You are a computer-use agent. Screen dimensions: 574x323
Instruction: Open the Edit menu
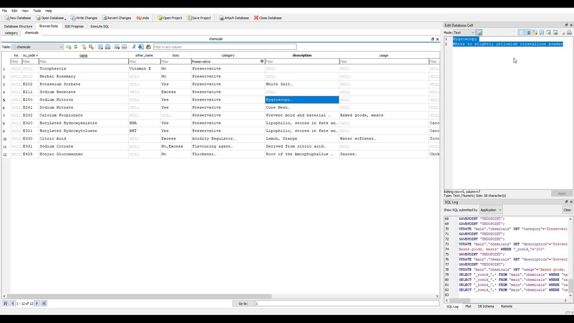(x=14, y=11)
